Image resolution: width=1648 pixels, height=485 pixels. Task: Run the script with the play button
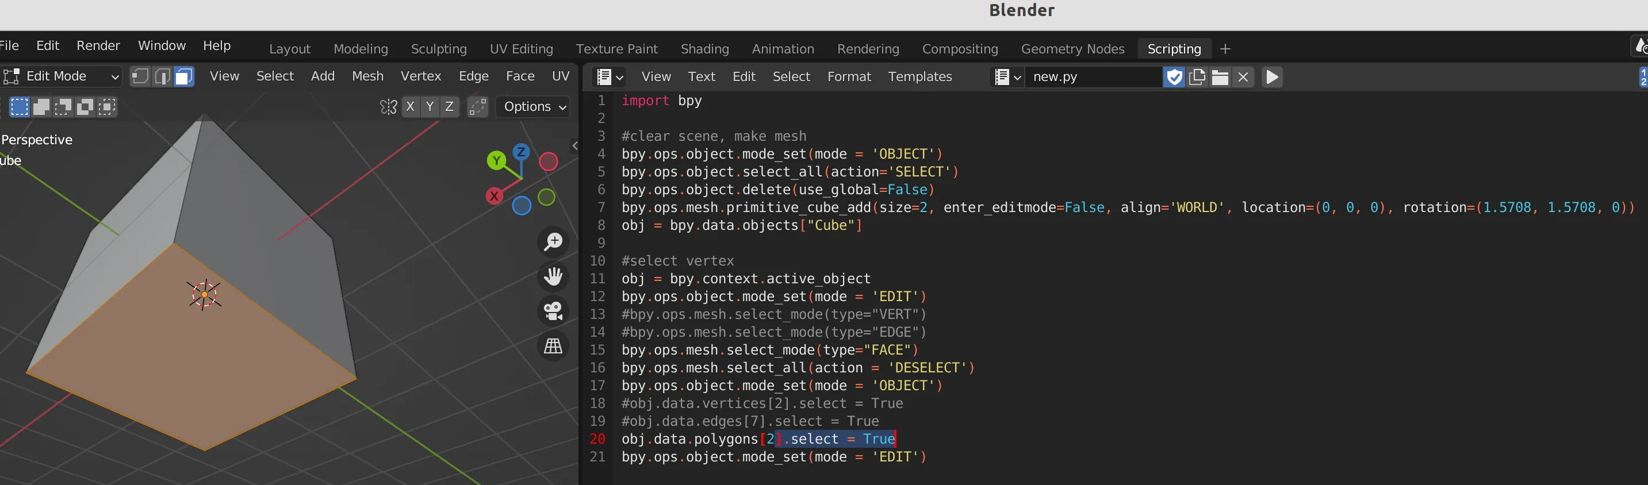click(x=1272, y=78)
